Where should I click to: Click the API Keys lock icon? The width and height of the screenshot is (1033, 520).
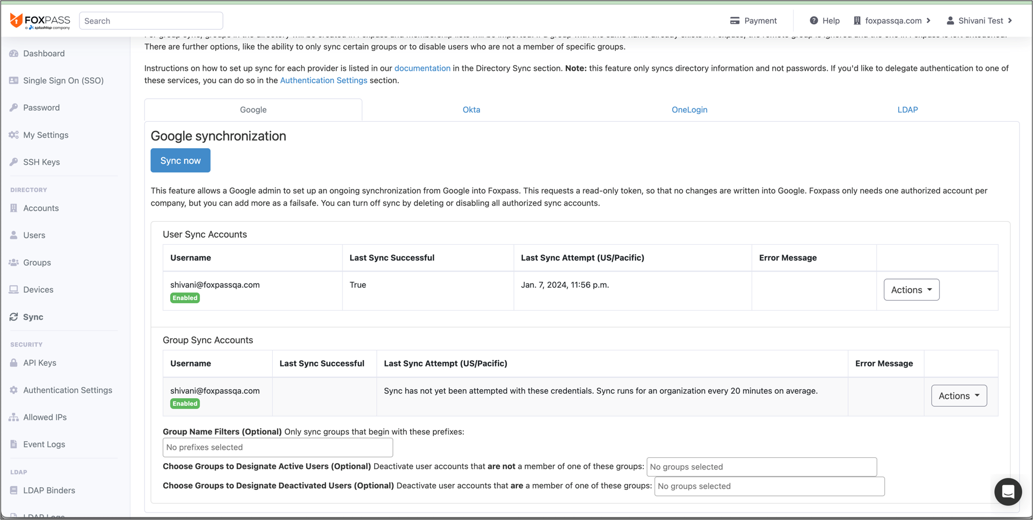[x=14, y=363]
